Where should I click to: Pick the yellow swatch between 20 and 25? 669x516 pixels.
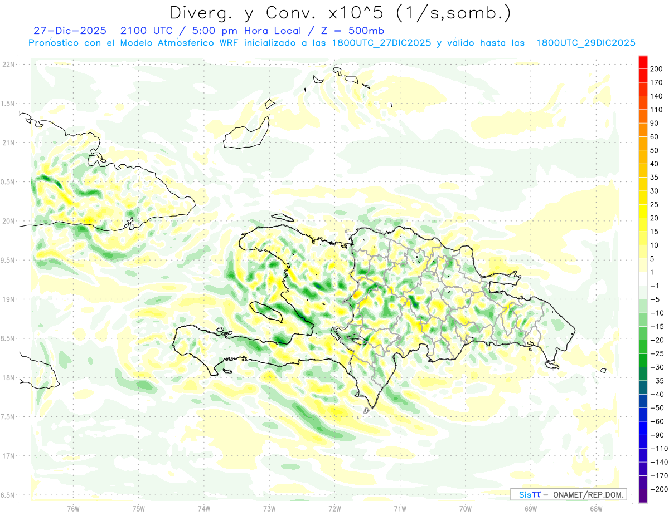click(643, 211)
